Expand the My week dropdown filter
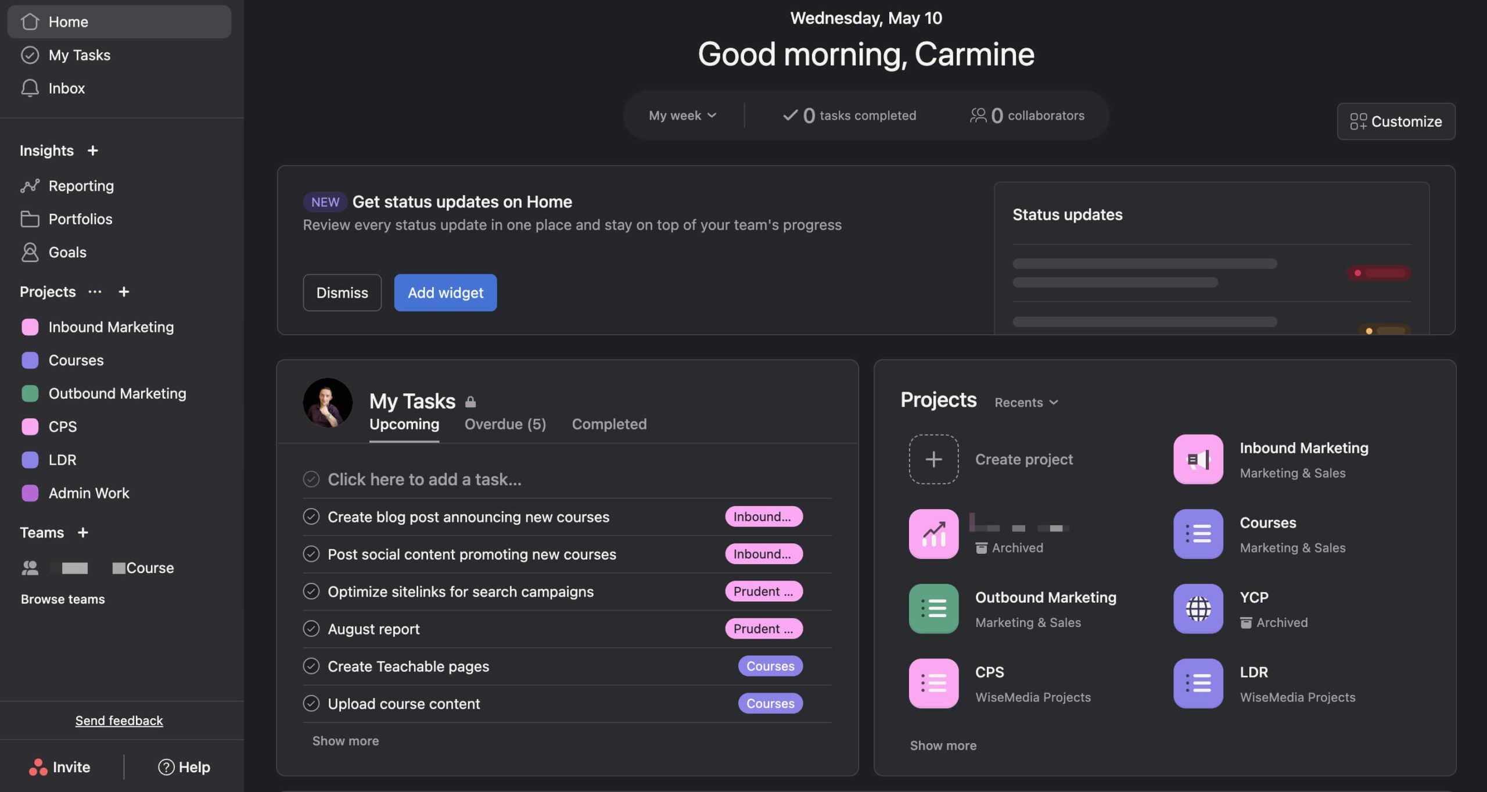Screen dimensions: 1487x792 [683, 115]
